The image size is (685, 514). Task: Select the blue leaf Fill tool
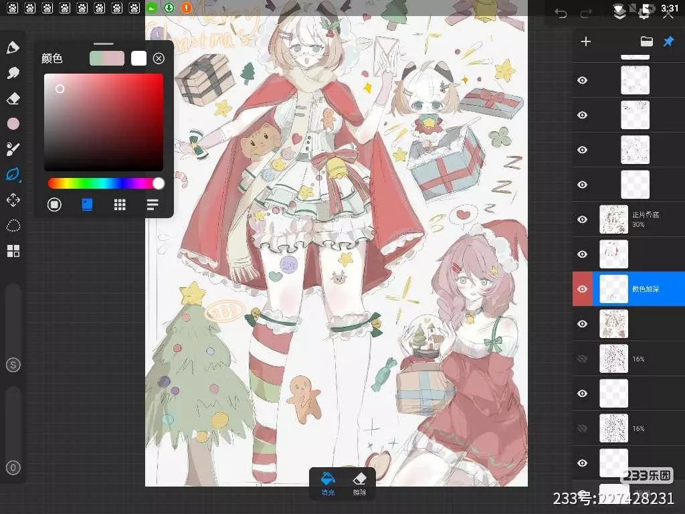pos(13,175)
